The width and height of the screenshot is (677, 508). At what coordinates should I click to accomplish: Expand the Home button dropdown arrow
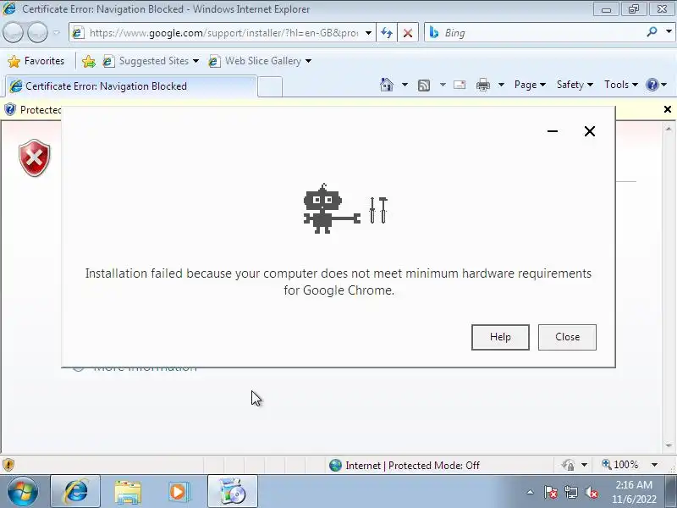(x=405, y=85)
